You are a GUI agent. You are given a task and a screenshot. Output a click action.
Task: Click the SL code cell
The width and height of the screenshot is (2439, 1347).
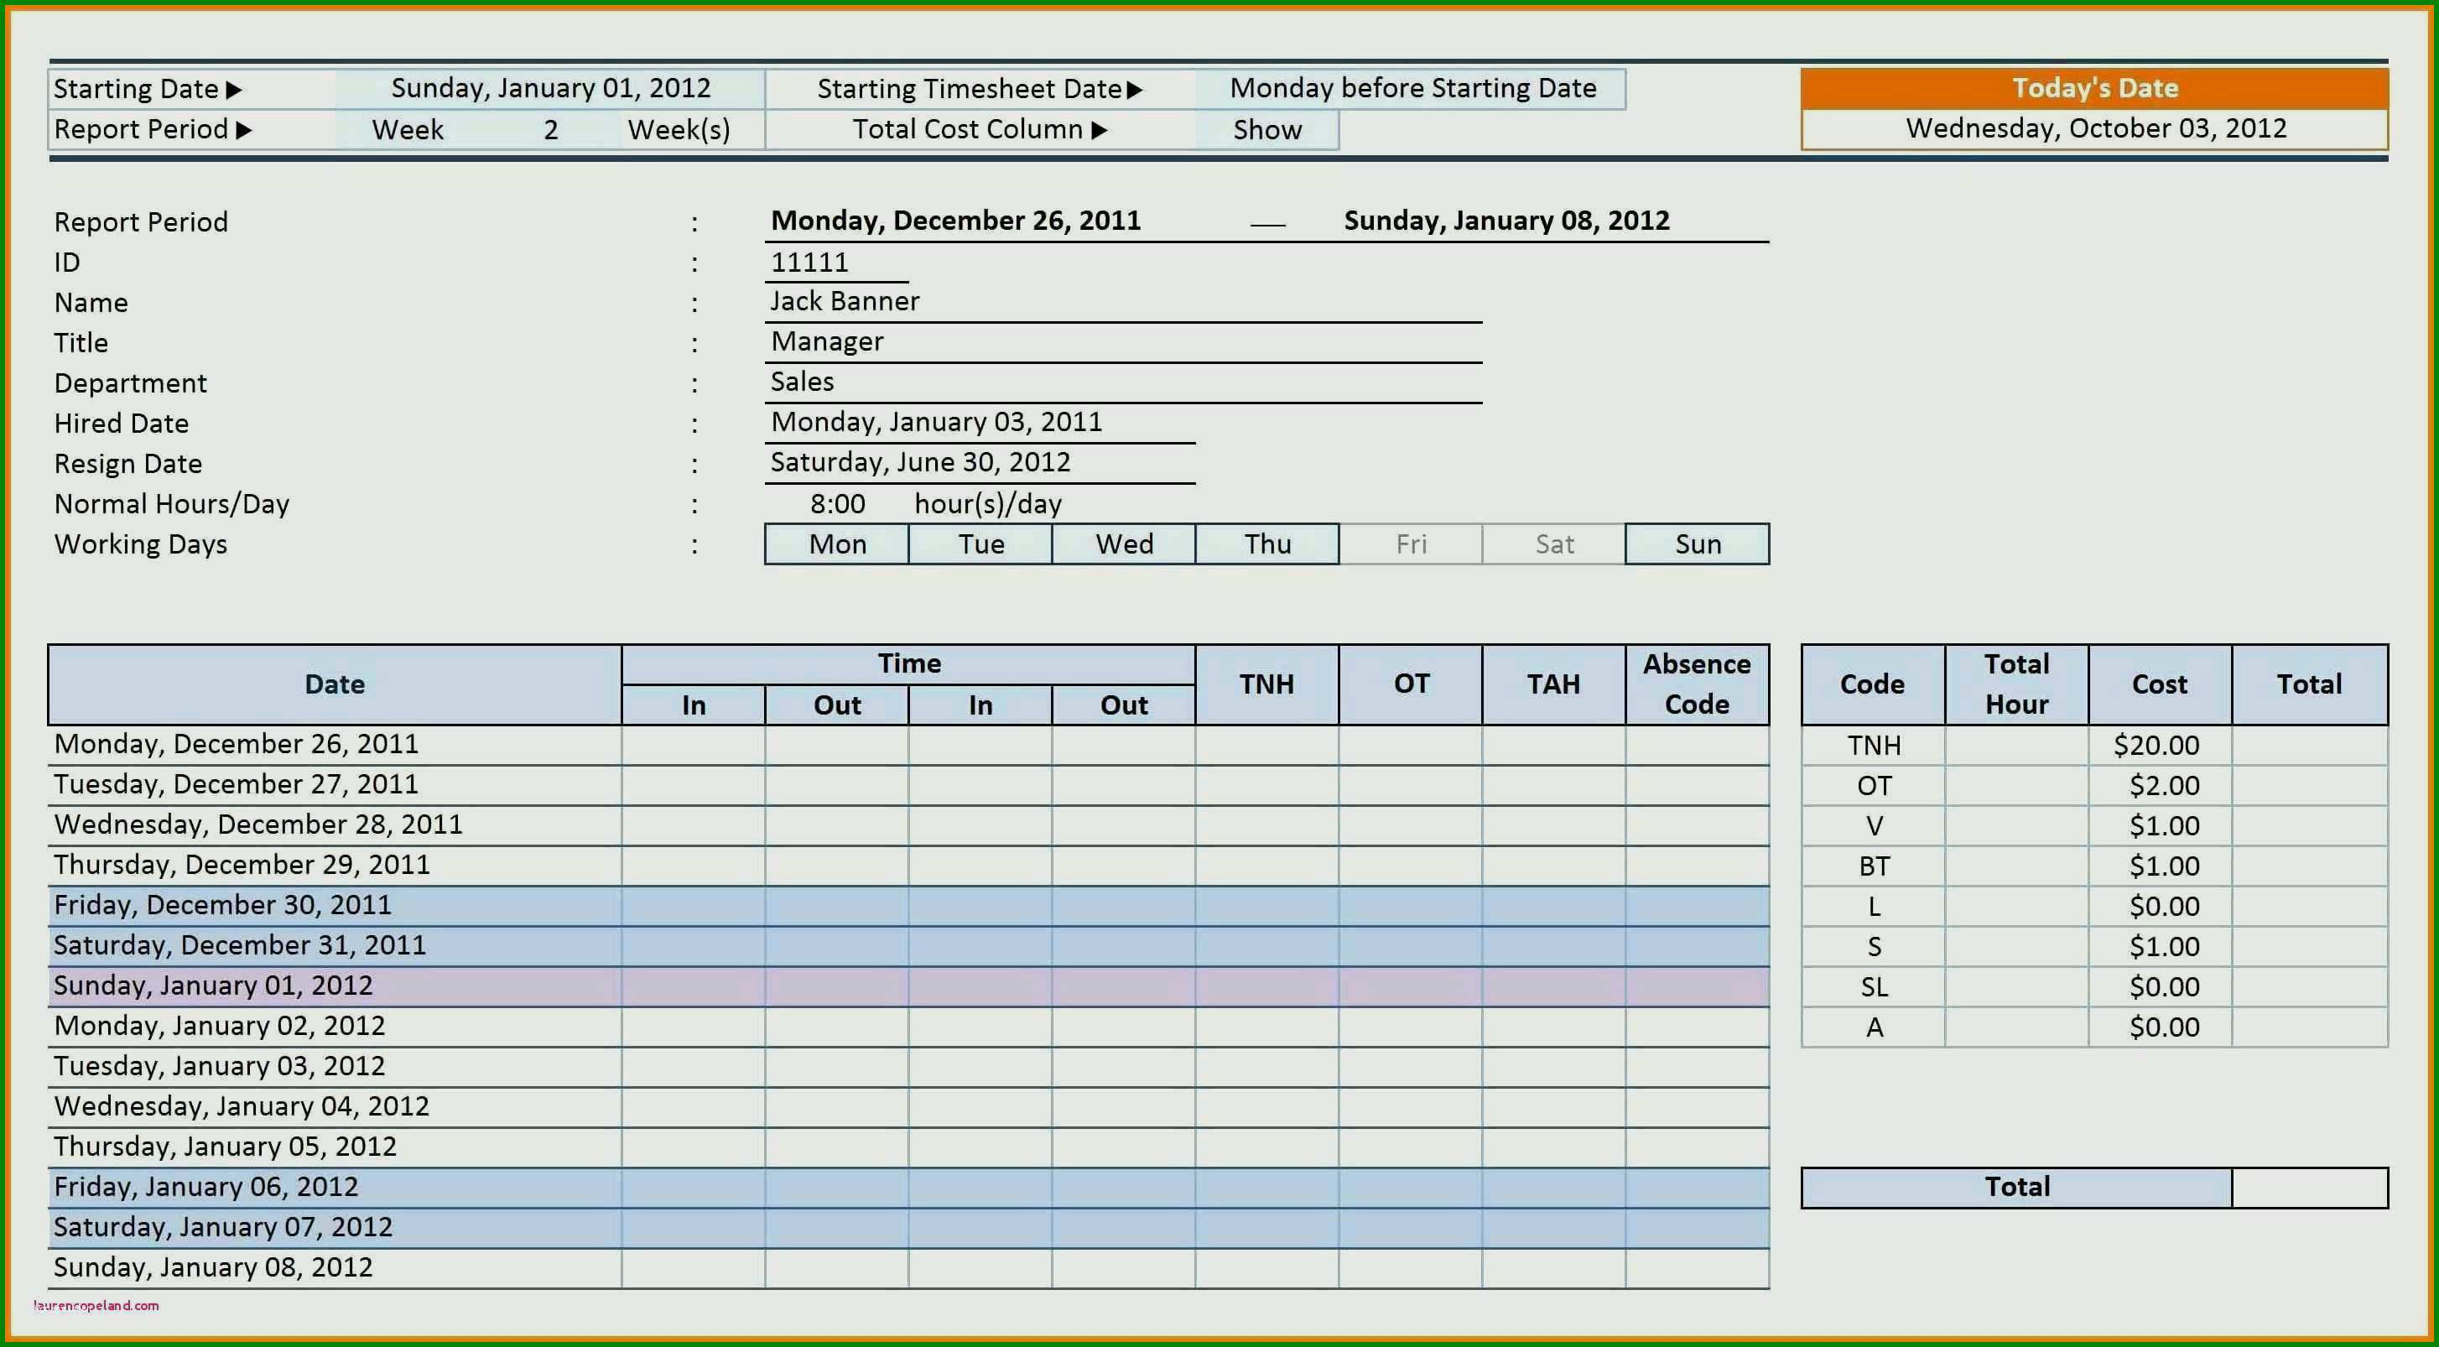point(1874,987)
